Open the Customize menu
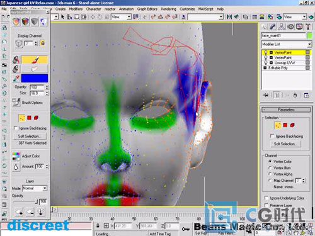Image resolution: width=315 pixels, height=236 pixels. coord(187,9)
